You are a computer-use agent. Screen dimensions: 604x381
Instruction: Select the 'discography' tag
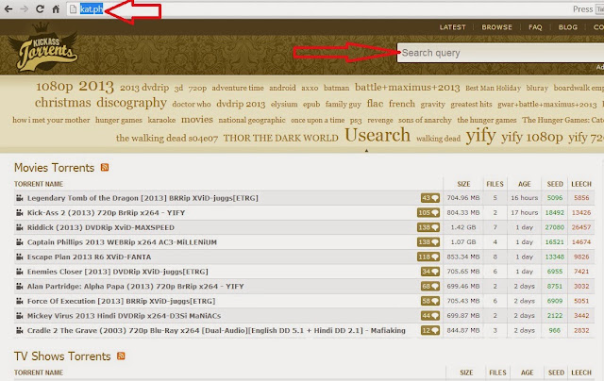(131, 103)
